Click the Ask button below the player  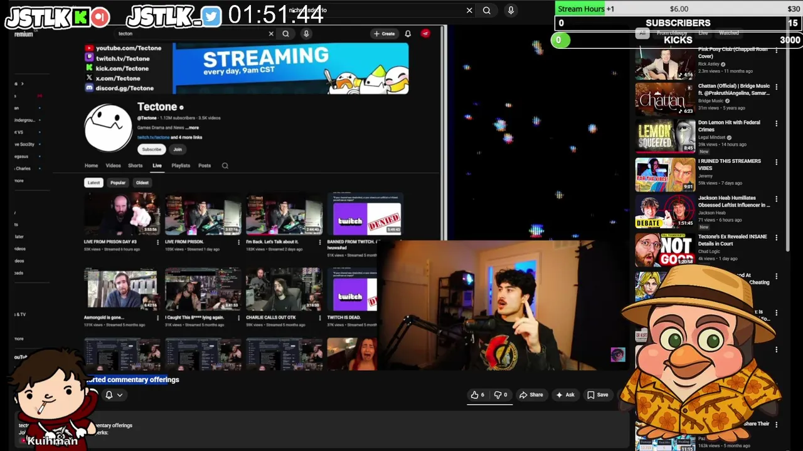(565, 395)
